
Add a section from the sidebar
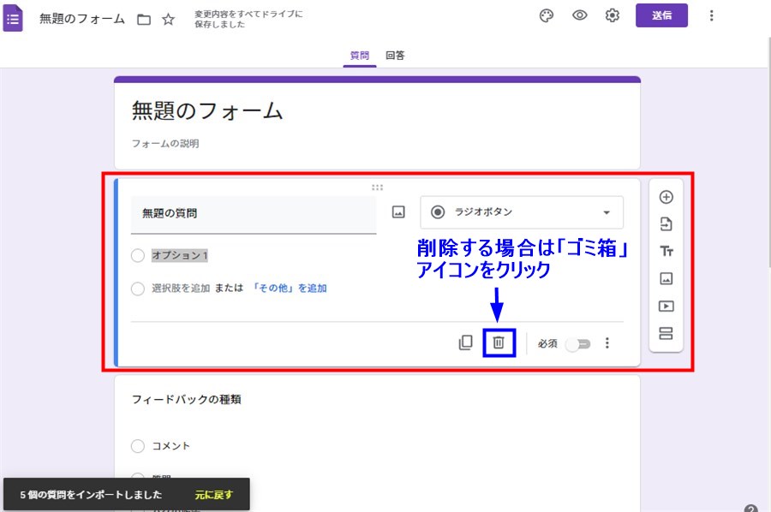pyautogui.click(x=666, y=333)
